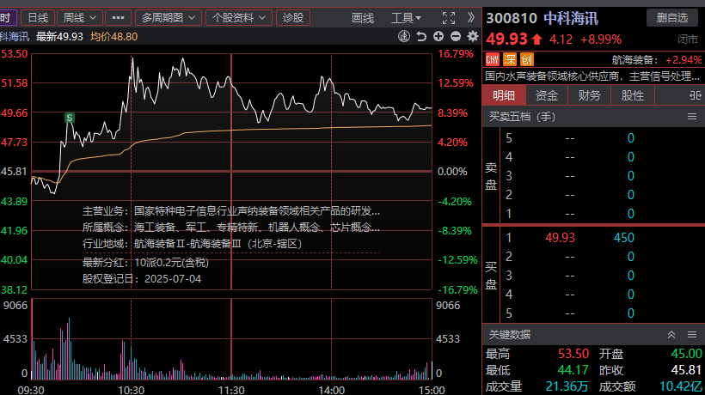705x395 pixels.
Task: Click the 最新49.93 label
Action: (x=59, y=37)
